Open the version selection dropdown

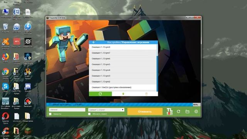pyautogui.click(x=107, y=110)
